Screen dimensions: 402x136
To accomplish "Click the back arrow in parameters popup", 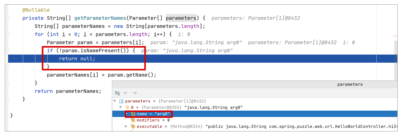I will click(x=126, y=93).
